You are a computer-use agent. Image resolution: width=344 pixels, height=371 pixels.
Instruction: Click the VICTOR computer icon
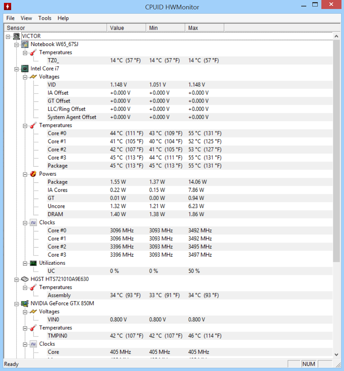click(x=17, y=36)
